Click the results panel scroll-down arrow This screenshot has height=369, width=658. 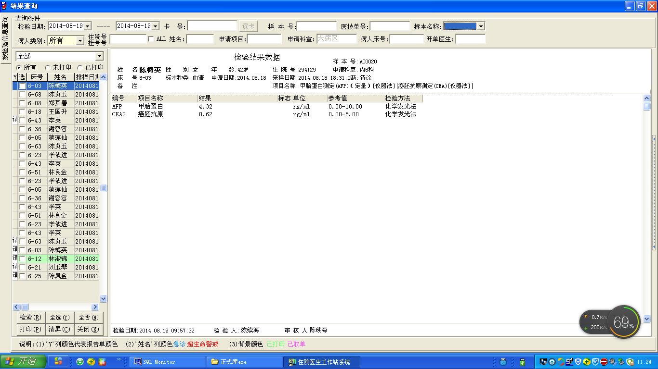(x=647, y=319)
